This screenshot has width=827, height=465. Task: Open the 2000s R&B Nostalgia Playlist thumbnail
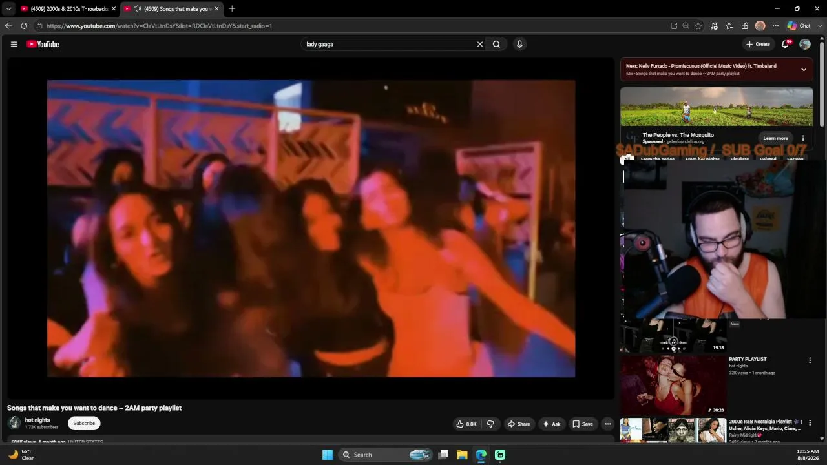673,430
